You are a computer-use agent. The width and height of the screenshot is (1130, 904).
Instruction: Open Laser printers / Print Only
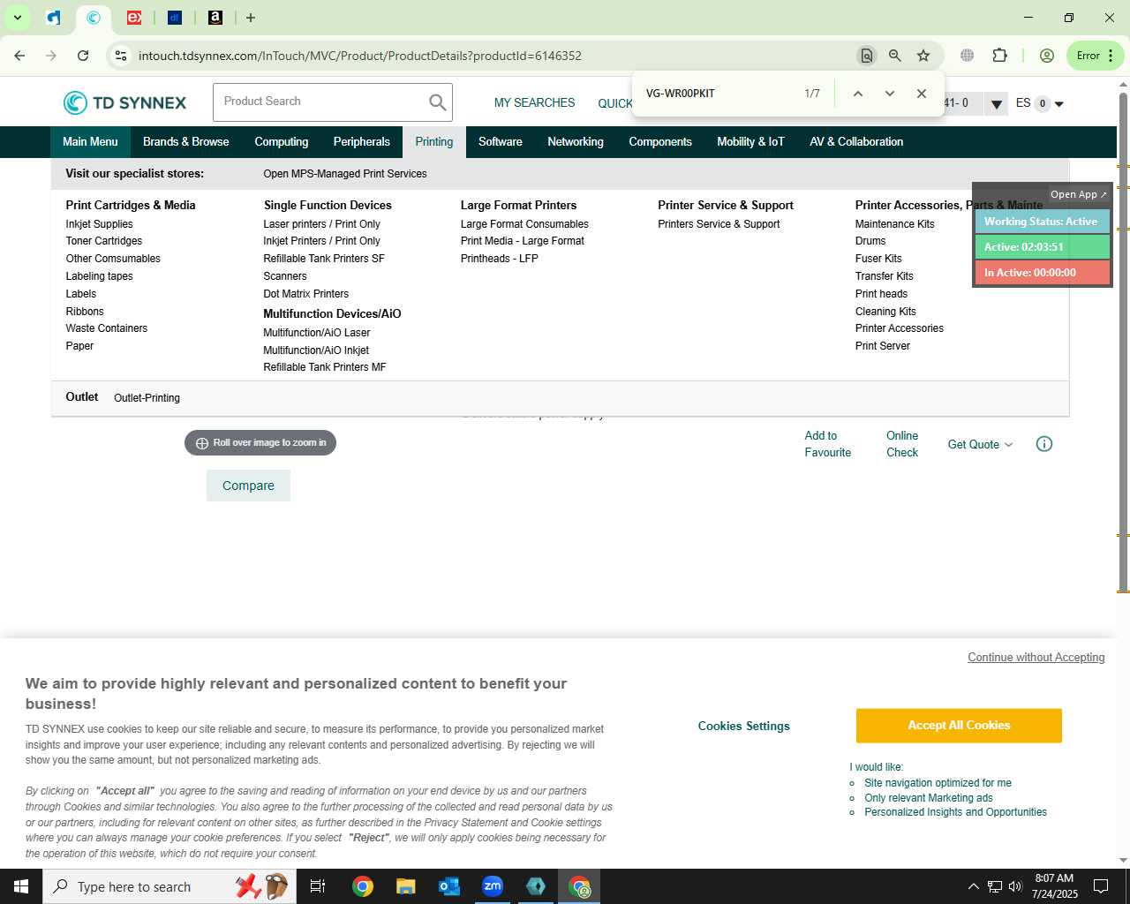point(321,224)
